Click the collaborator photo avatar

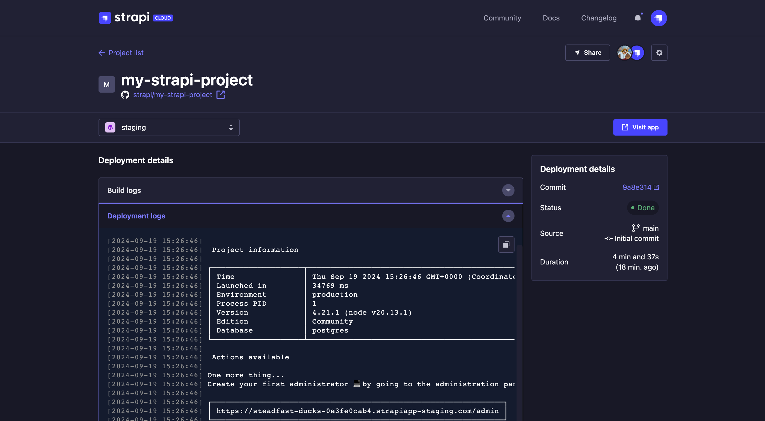click(x=624, y=53)
